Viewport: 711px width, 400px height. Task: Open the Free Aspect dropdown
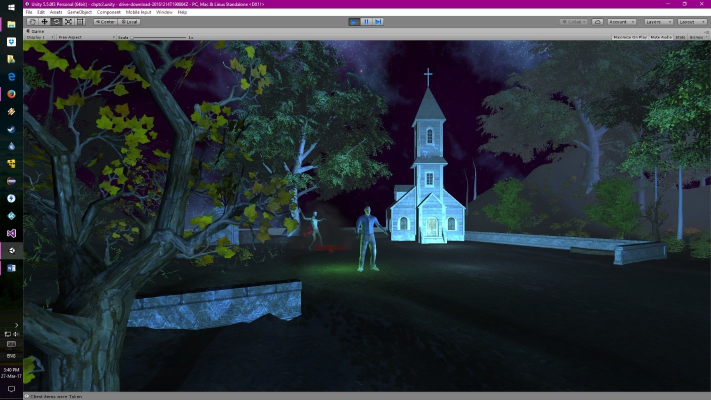point(85,37)
